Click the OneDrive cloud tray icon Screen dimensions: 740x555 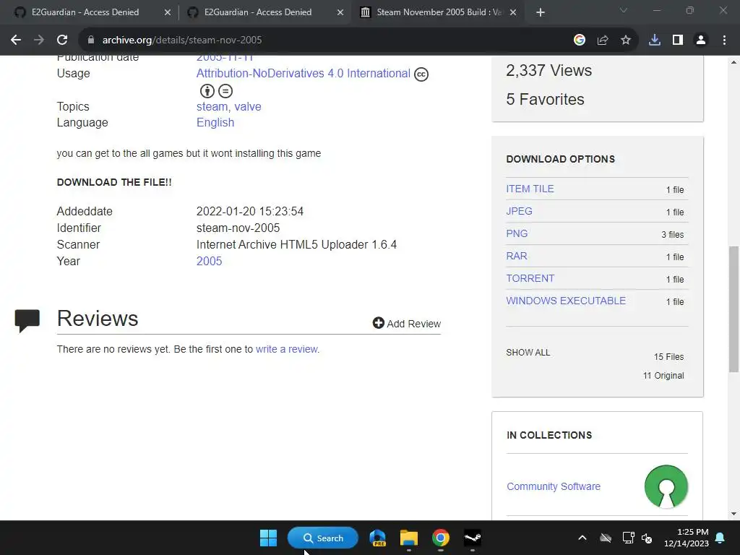(606, 538)
